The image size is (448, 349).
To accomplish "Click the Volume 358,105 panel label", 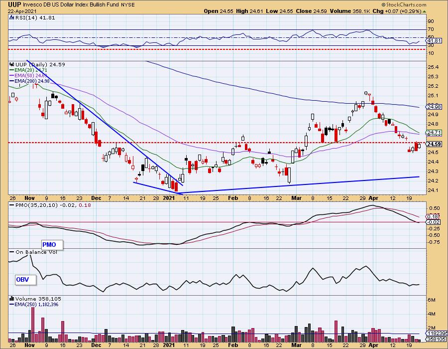I will pos(38,299).
